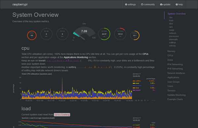Open settings with the gear icon
The width and height of the screenshot is (198, 128).
tap(130, 4)
